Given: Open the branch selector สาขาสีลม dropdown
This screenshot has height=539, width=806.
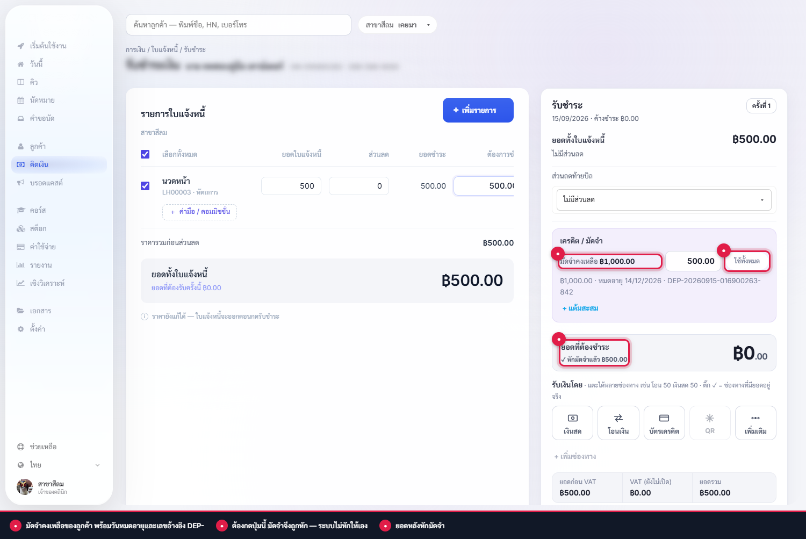Looking at the screenshot, I should 397,25.
